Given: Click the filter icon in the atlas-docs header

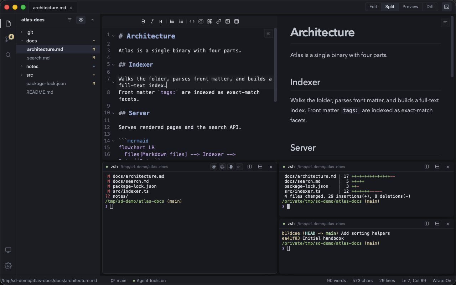Looking at the screenshot, I should pyautogui.click(x=70, y=20).
